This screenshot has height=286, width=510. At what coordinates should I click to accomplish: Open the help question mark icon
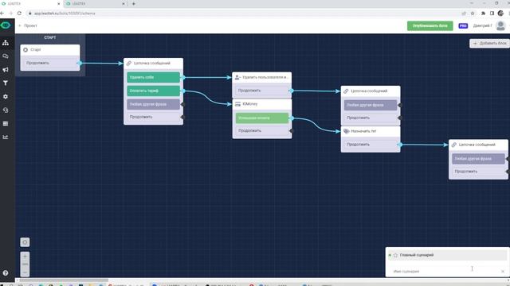coord(6,273)
